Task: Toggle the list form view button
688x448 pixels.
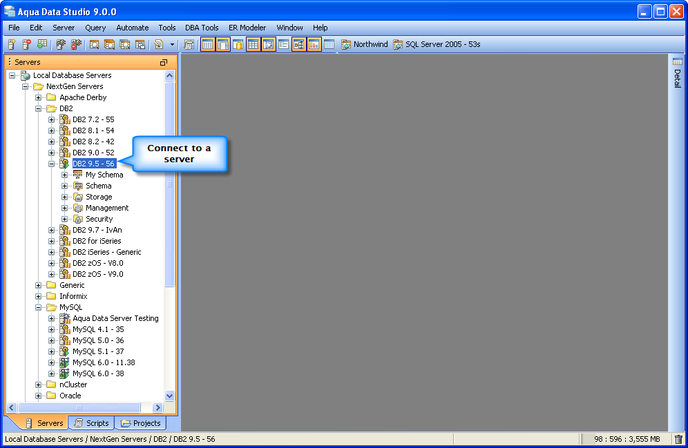Action: (283, 44)
